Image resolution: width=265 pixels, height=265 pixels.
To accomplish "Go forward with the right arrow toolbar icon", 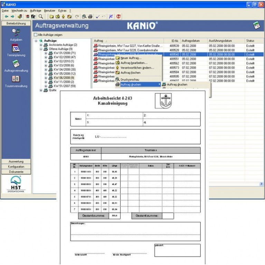I will 12,17.
